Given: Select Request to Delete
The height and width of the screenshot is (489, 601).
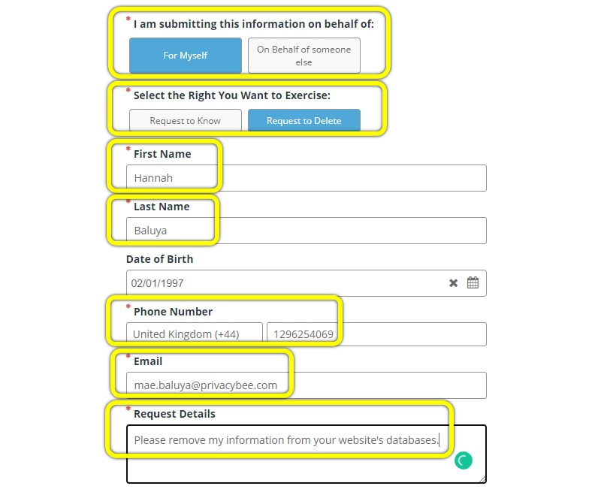Looking at the screenshot, I should [x=304, y=120].
